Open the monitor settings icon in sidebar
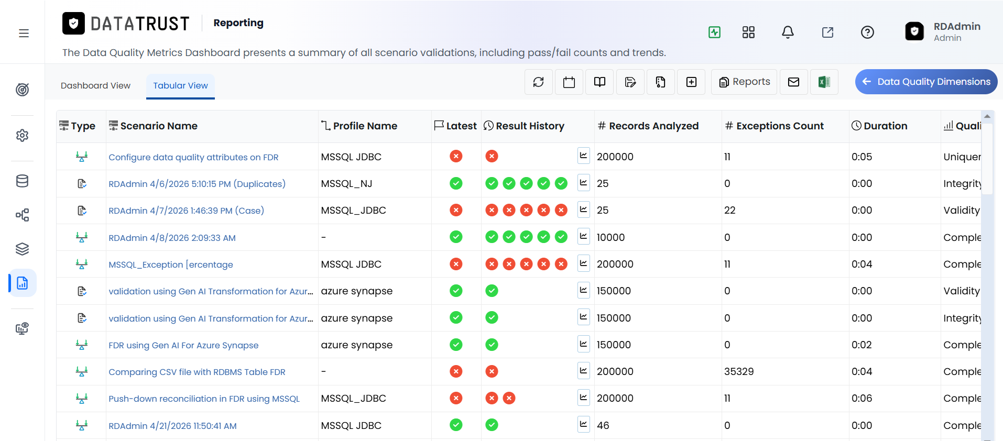The image size is (1003, 441). click(22, 328)
